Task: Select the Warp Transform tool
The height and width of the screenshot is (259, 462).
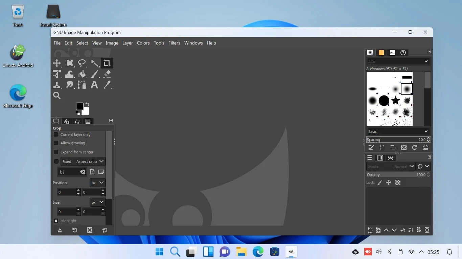Action: click(x=69, y=74)
